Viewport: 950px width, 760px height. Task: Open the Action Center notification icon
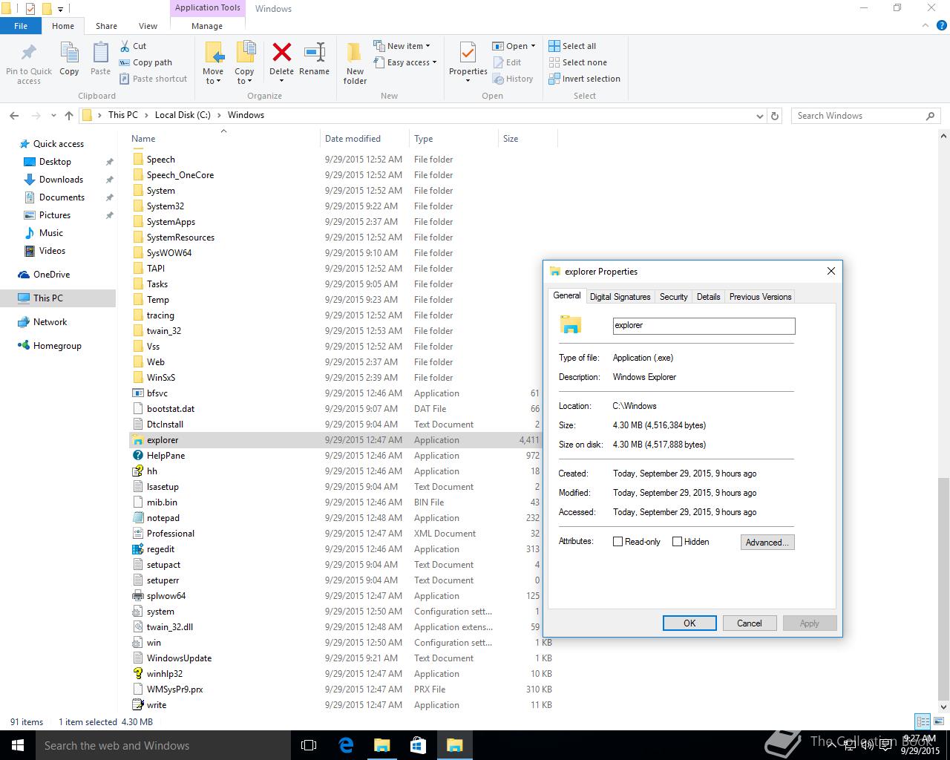(x=885, y=746)
